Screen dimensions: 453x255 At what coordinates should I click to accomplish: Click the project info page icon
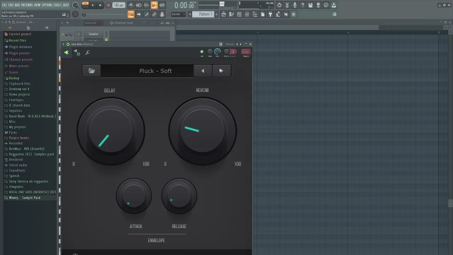coord(263,14)
